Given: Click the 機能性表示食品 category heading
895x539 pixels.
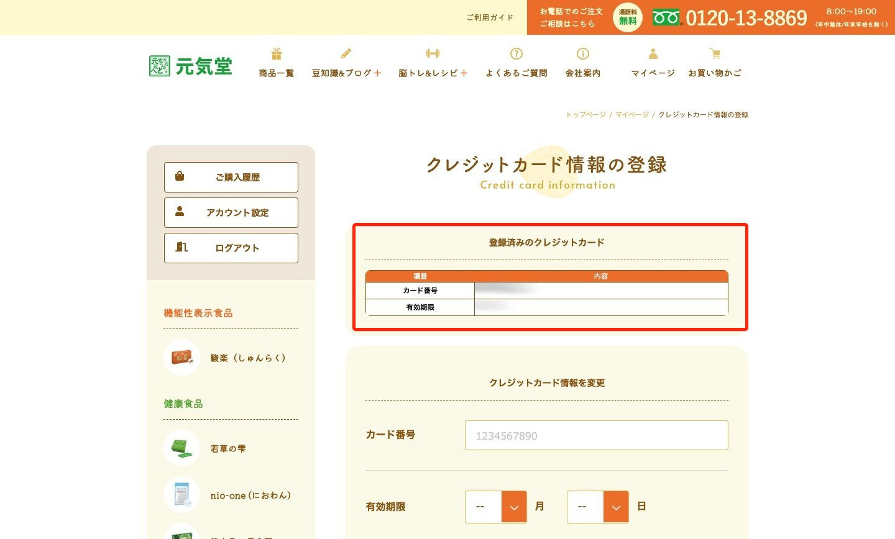Looking at the screenshot, I should coord(198,314).
